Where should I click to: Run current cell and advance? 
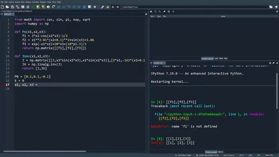43,7
